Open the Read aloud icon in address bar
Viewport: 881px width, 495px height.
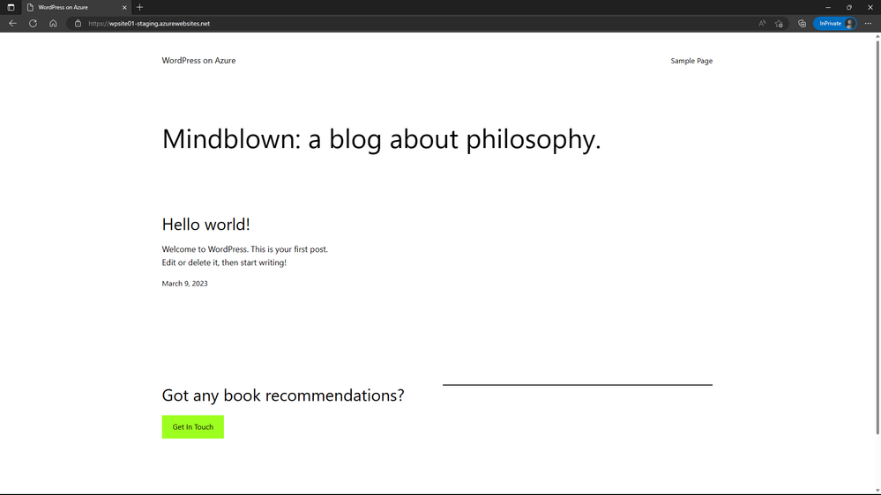[762, 24]
